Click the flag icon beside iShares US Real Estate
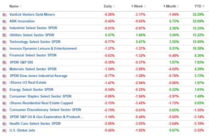This screenshot has height=136, width=209. point(4,83)
